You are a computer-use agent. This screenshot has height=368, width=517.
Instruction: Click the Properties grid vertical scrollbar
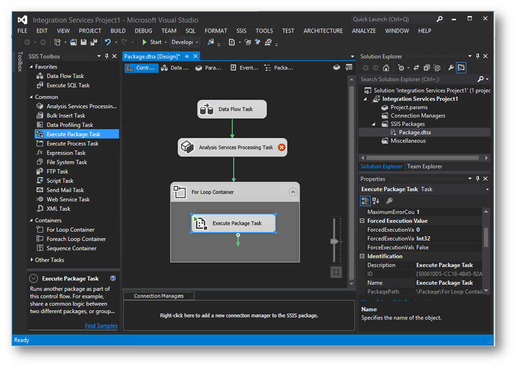coord(486,238)
